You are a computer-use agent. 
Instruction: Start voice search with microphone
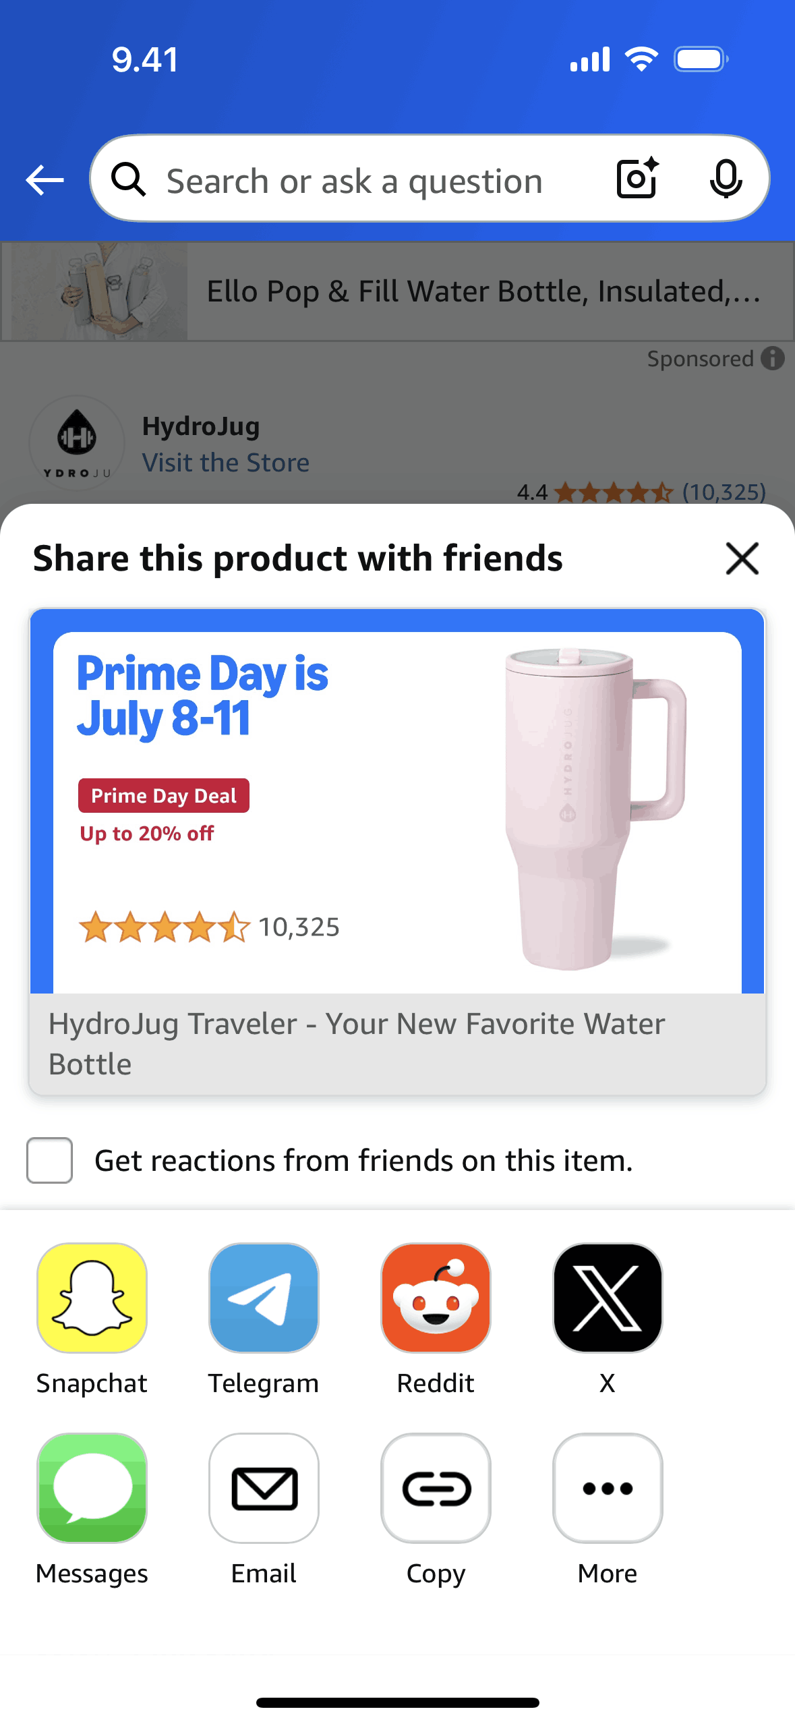point(726,179)
